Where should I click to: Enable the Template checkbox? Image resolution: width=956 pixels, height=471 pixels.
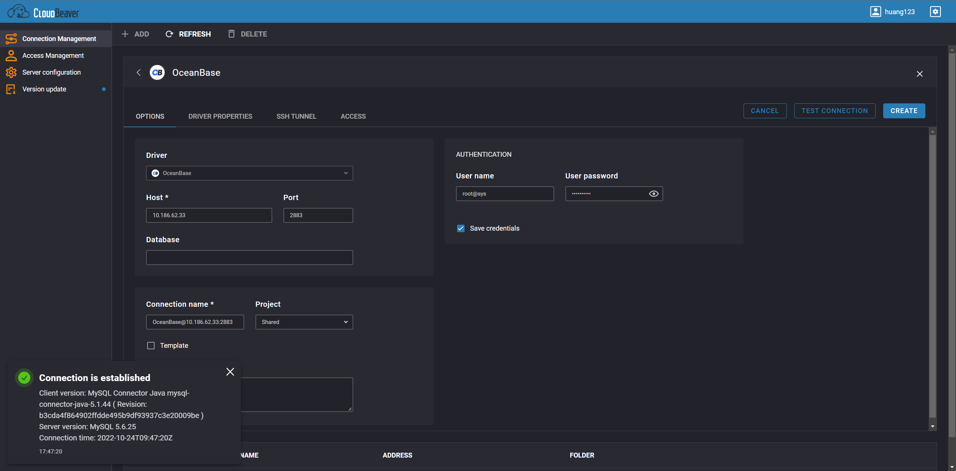tap(151, 346)
